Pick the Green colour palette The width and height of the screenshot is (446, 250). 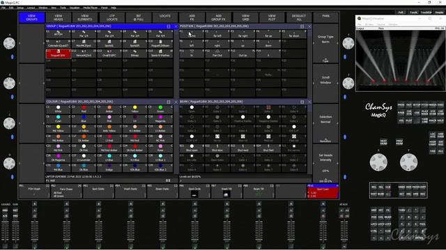click(x=160, y=109)
